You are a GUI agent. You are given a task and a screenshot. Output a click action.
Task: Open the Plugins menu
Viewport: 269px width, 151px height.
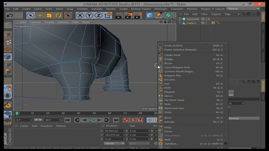click(x=206, y=9)
